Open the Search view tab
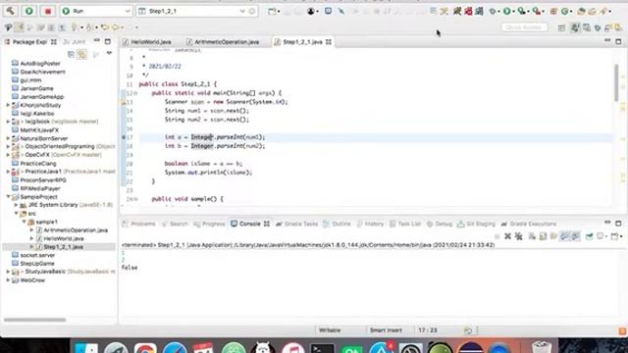This screenshot has height=353, width=628. point(175,224)
